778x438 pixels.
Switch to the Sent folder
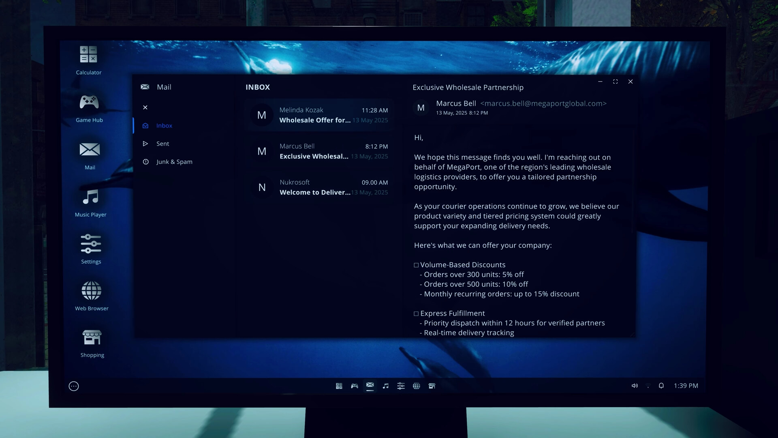coord(162,144)
